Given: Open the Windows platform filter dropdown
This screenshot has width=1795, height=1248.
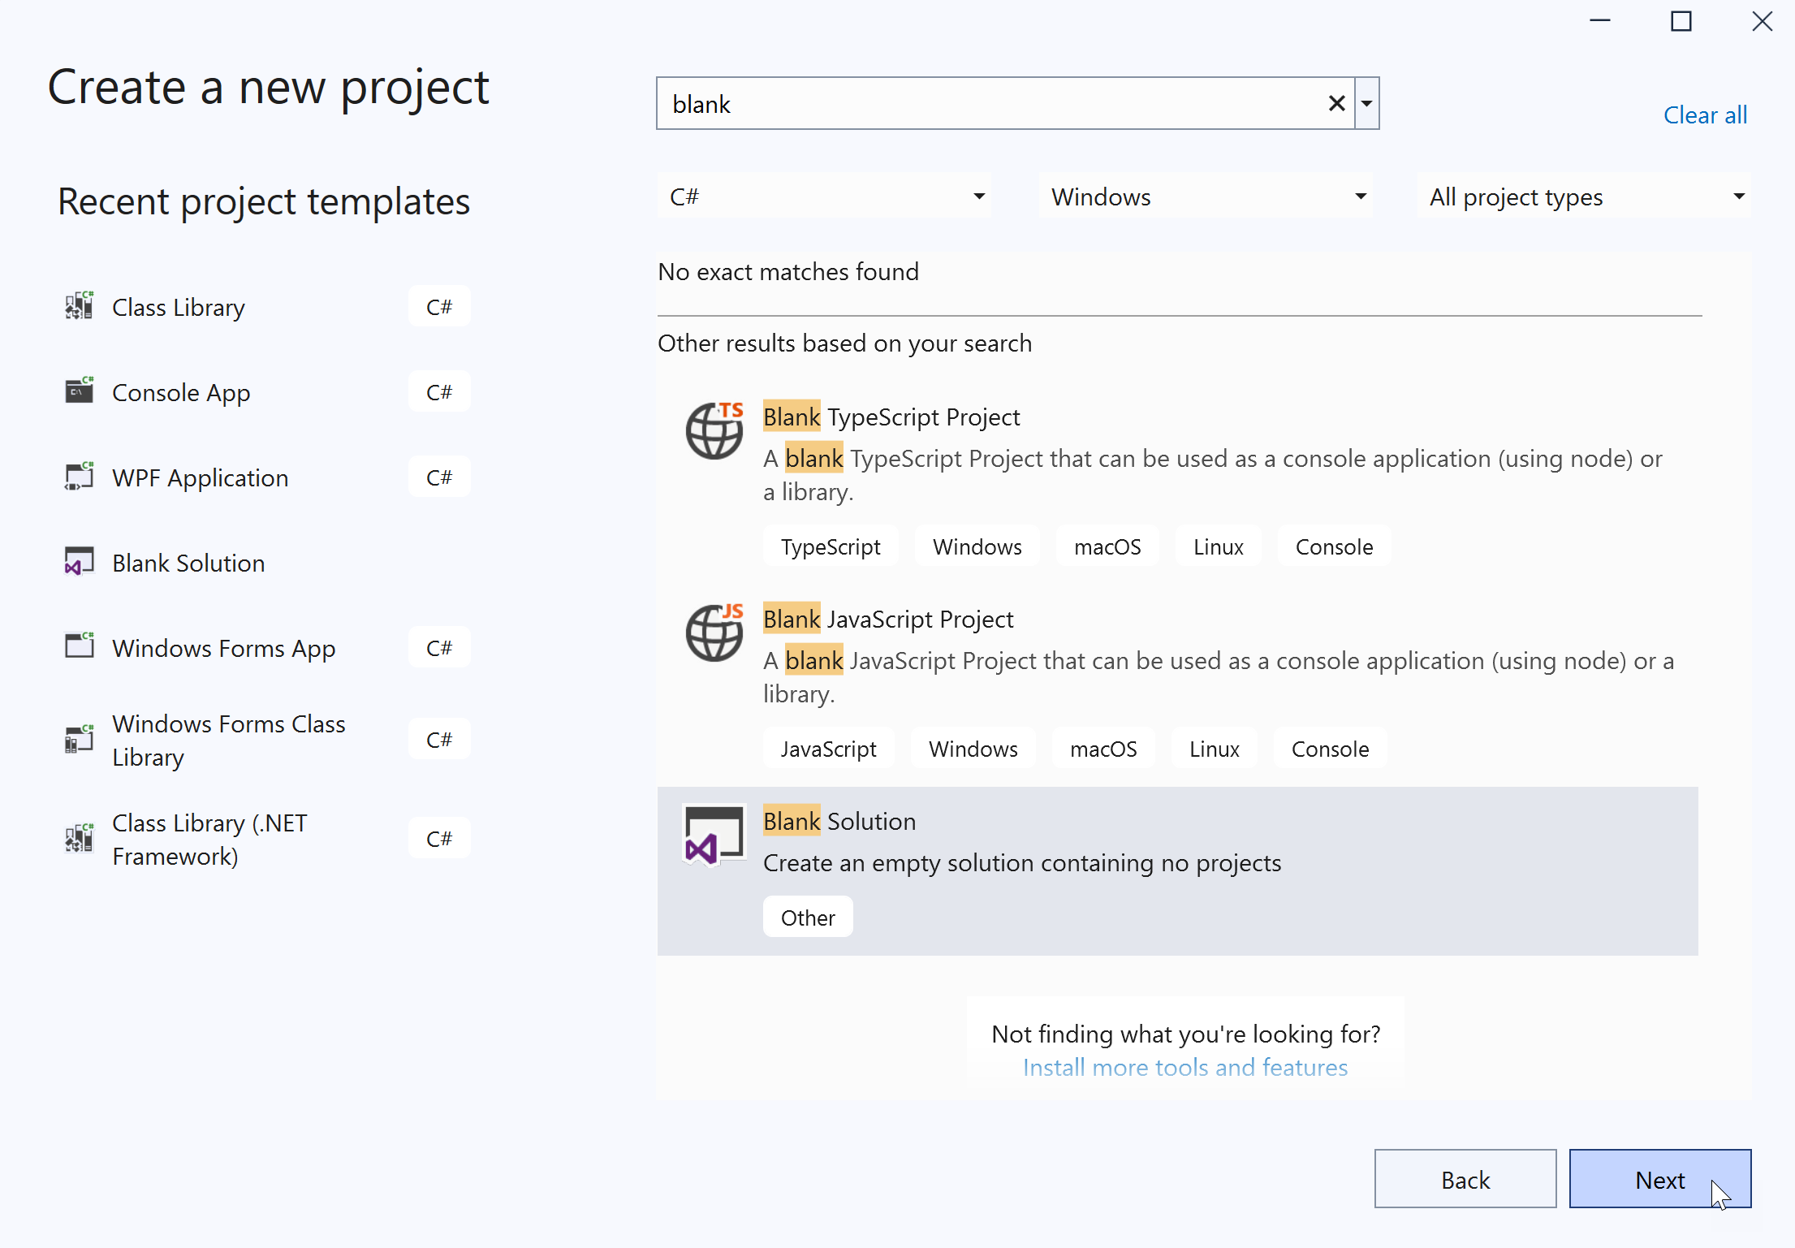Looking at the screenshot, I should pos(1206,196).
